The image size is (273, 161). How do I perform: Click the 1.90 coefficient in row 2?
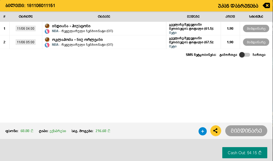pos(230,42)
